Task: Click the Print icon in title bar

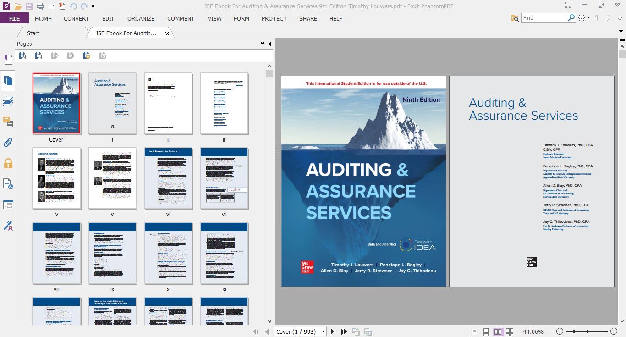Action: click(40, 6)
